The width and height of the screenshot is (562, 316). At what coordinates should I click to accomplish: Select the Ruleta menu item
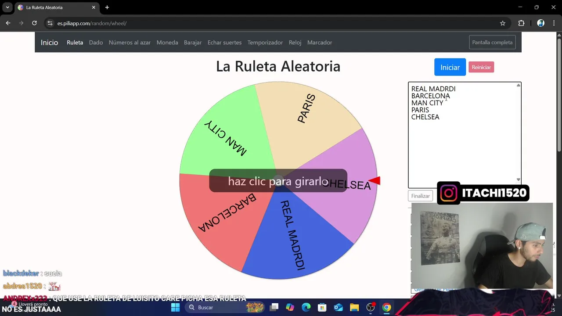coord(75,42)
